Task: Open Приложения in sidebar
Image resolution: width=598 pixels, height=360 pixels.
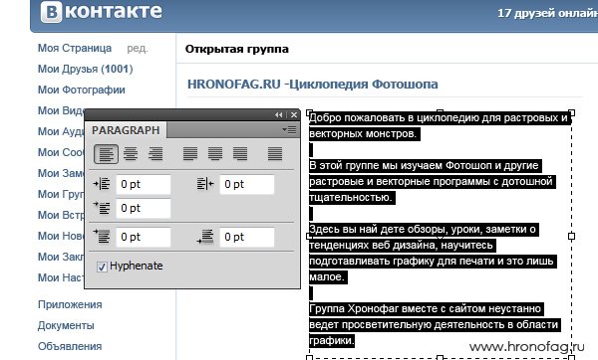Action: 70,305
